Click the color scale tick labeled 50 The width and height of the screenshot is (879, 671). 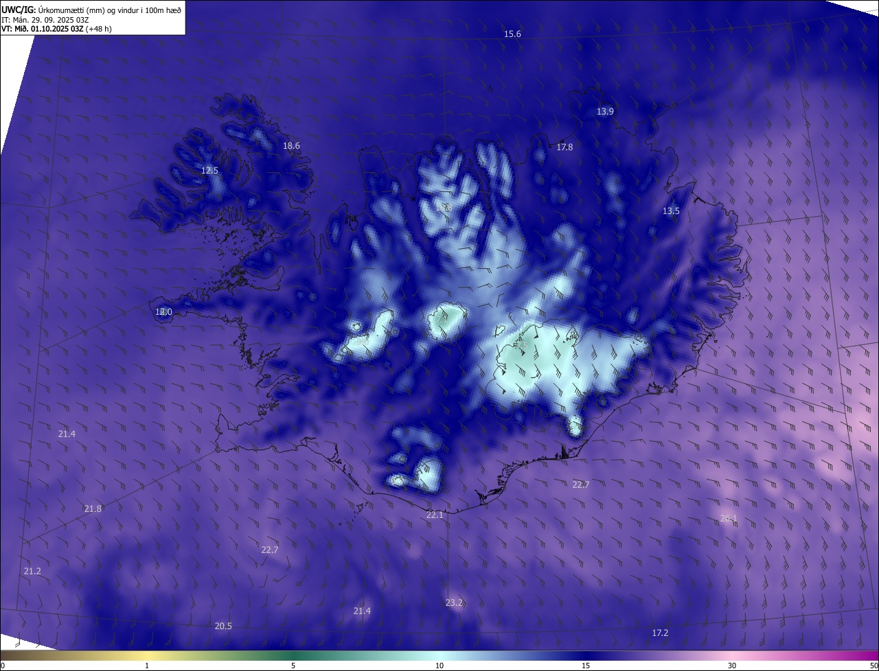coord(874,666)
